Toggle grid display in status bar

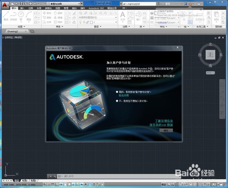(x=53, y=184)
